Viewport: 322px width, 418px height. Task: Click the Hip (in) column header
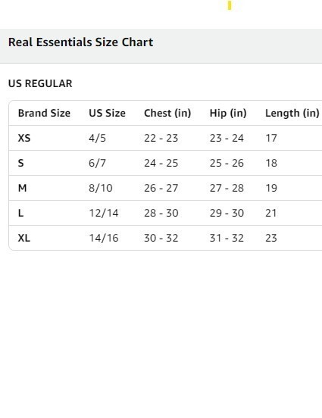pyautogui.click(x=228, y=114)
